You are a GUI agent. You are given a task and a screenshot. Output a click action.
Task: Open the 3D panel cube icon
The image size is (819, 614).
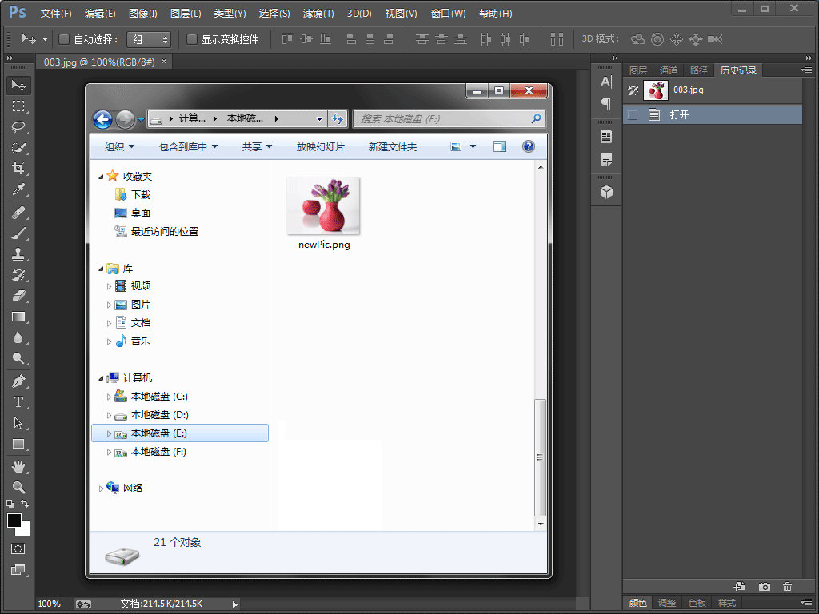[x=606, y=192]
